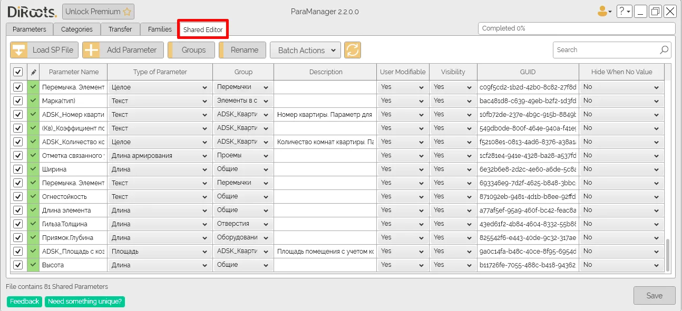Uncheck the Ширина row checkbox
Image resolution: width=682 pixels, height=311 pixels.
click(x=18, y=169)
